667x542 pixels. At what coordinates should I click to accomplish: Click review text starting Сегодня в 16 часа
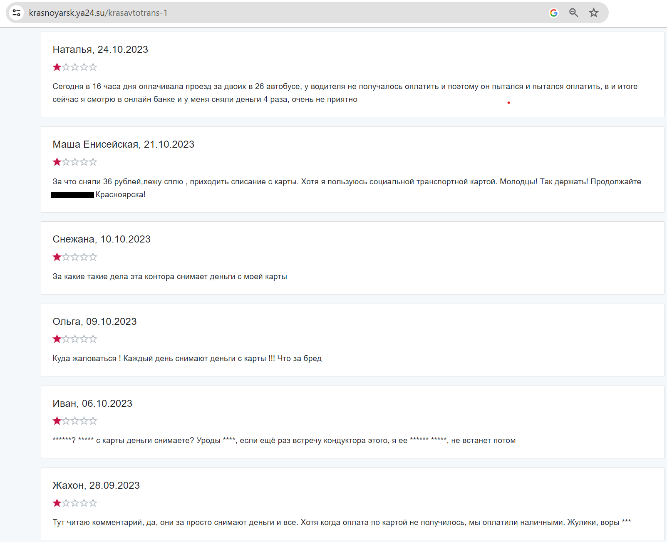[345, 93]
